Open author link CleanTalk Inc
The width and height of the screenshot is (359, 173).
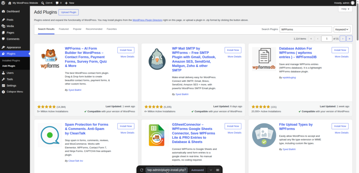76,161
